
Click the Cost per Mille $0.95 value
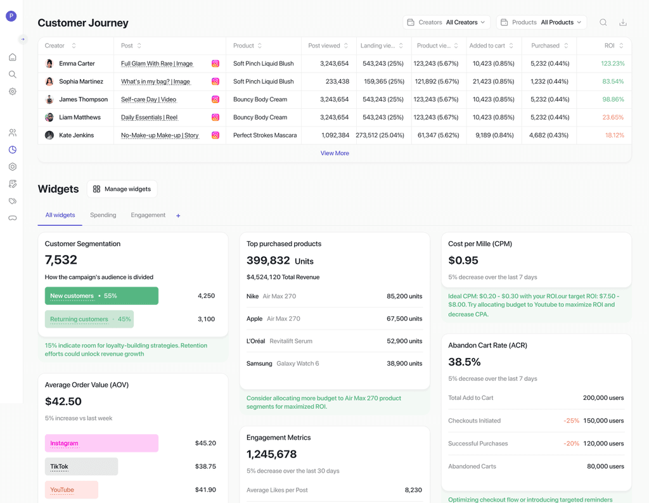pos(463,261)
